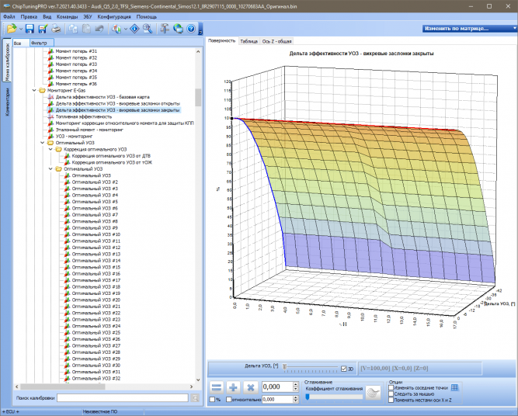Select the Фильтр tab in tree panel

click(42, 43)
